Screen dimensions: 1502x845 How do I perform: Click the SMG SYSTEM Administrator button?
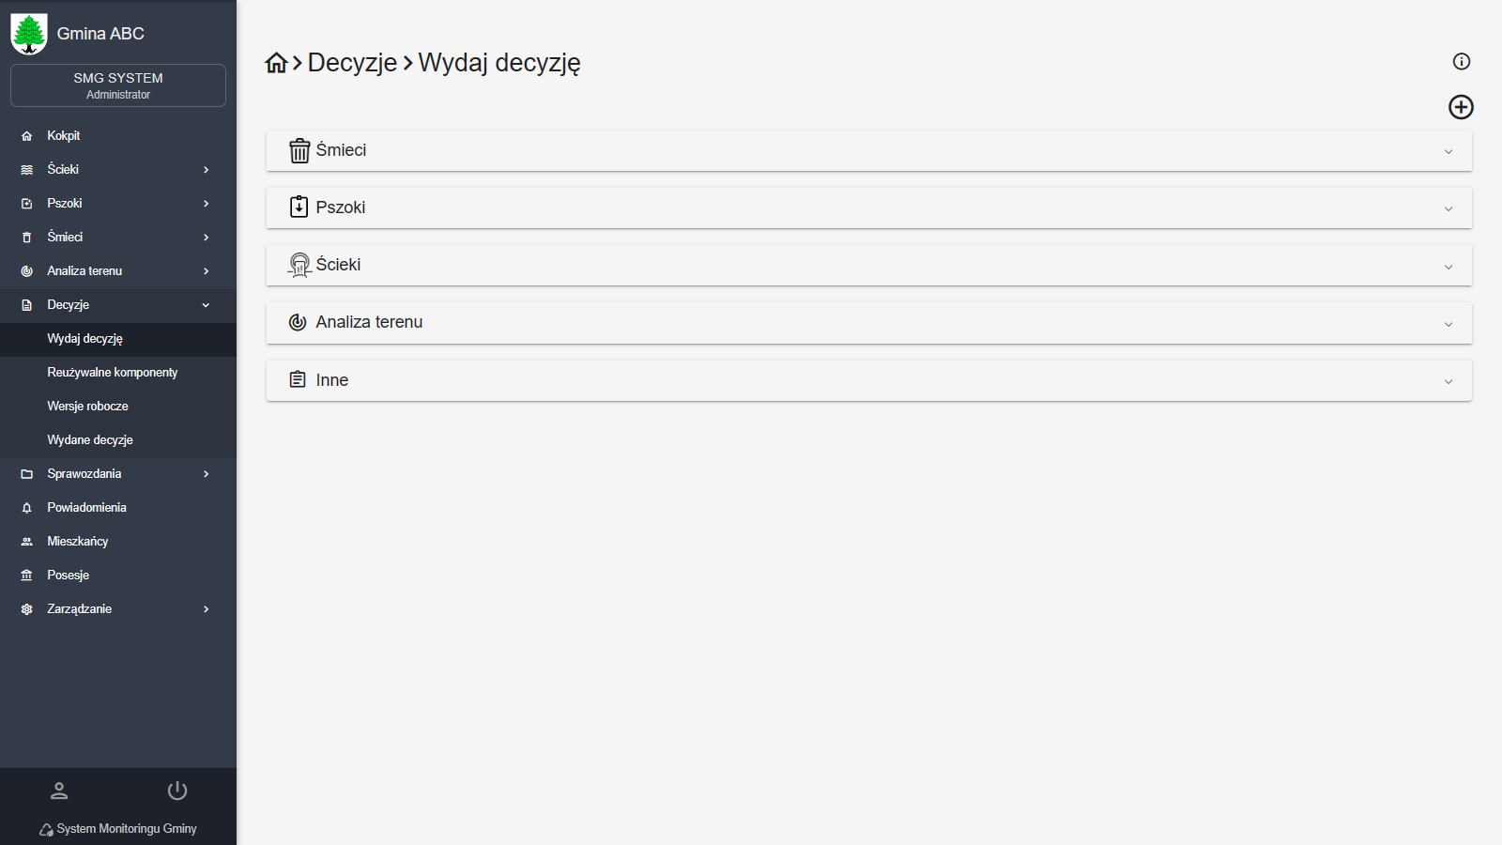tap(118, 85)
